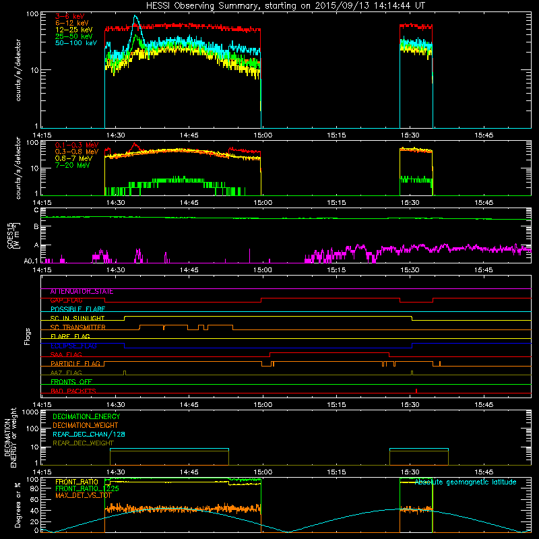
Task: Click the DECIMATION_ENERGY legend label
Action: 86,416
